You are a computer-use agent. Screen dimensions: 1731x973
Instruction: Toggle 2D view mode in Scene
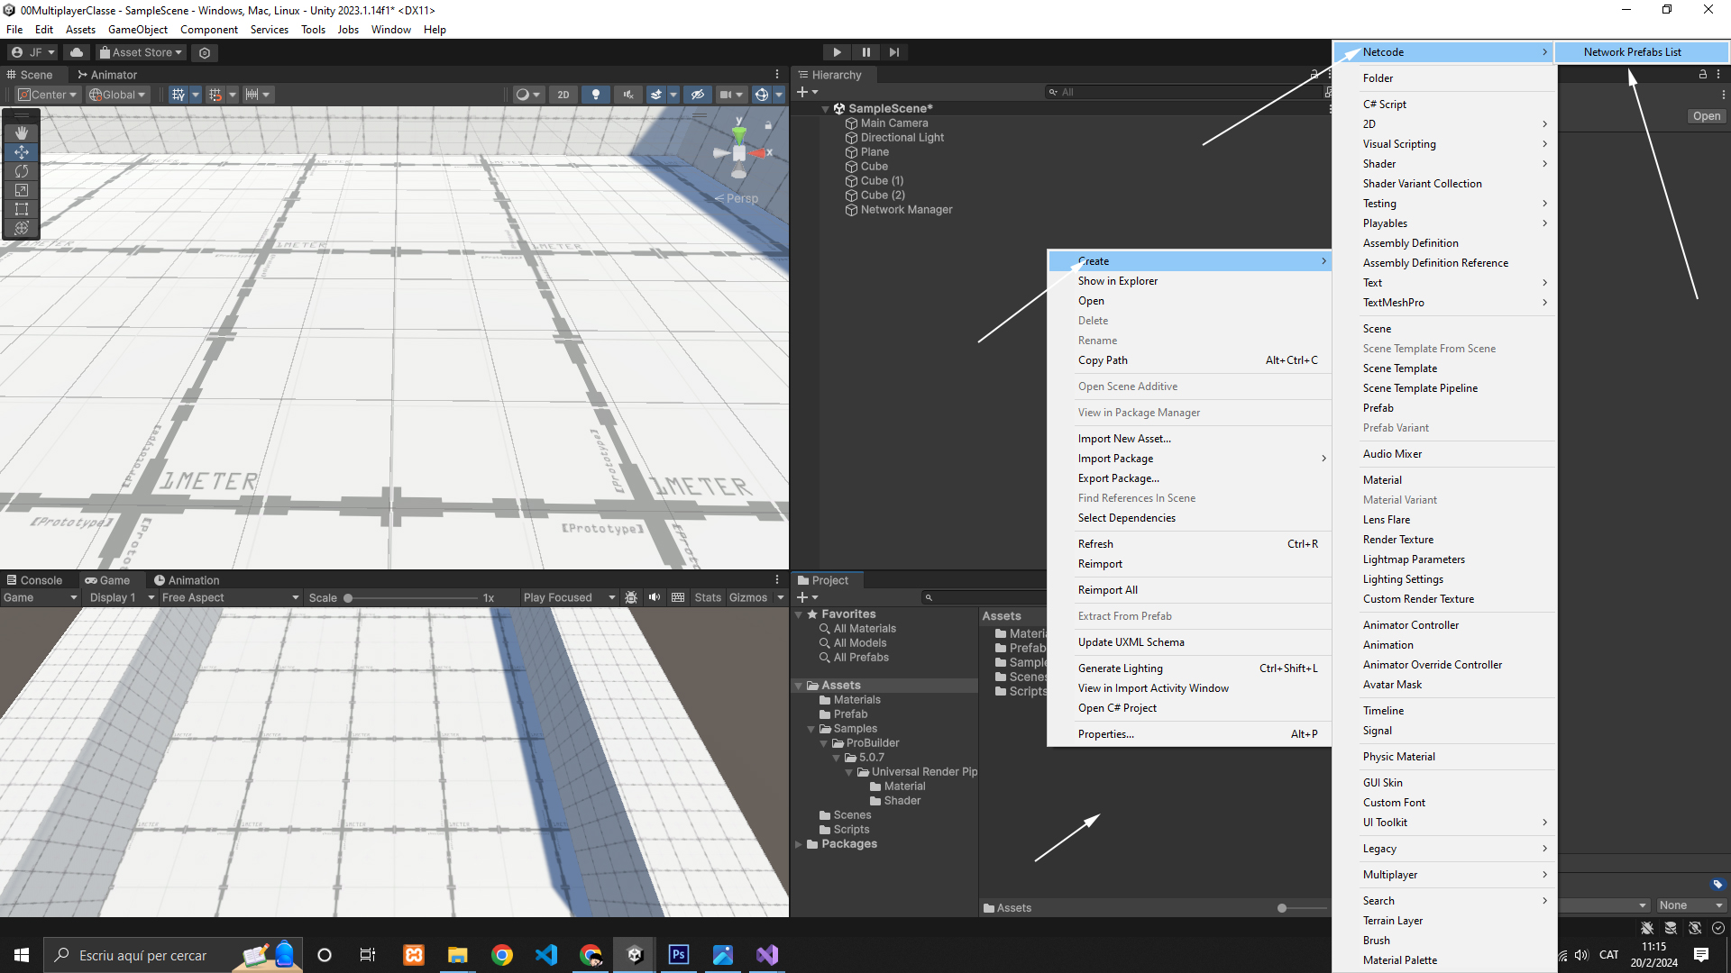563,95
